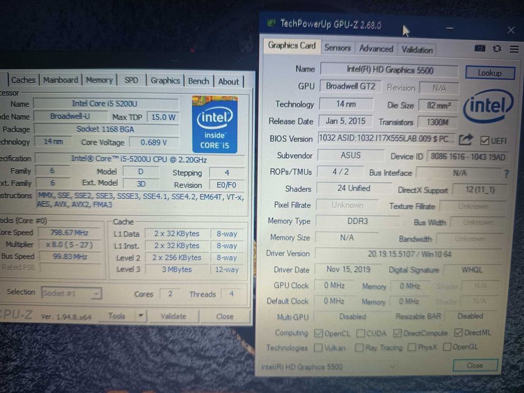Screen dimensions: 524x393
Task: Switch to the Sensors tab in GPU-Z
Action: [337, 48]
